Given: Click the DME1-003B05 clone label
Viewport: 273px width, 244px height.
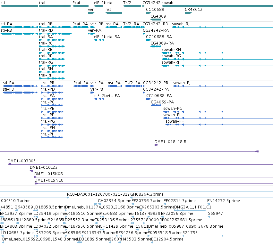Looking at the screenshot, I should click(x=21, y=161).
